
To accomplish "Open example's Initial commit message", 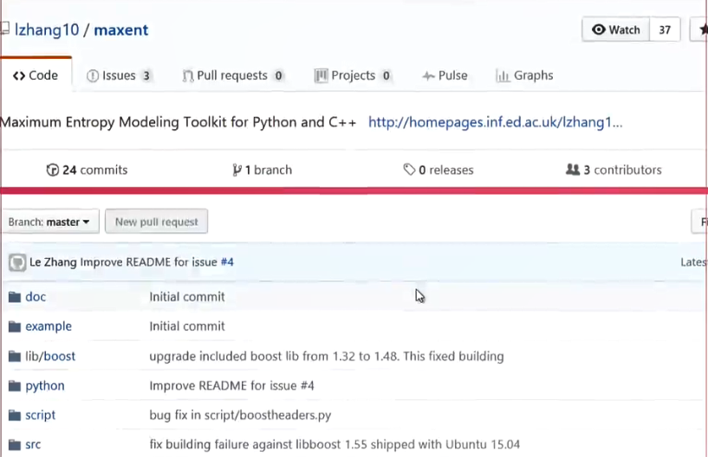I will 187,326.
